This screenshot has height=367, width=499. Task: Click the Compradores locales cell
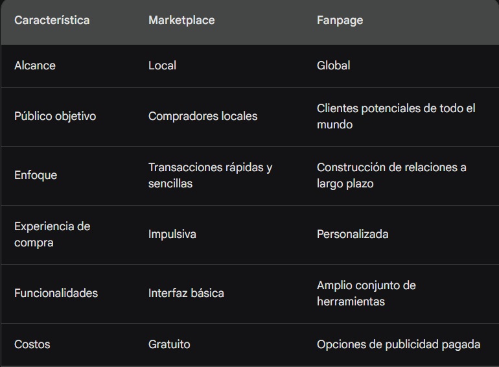coord(203,116)
